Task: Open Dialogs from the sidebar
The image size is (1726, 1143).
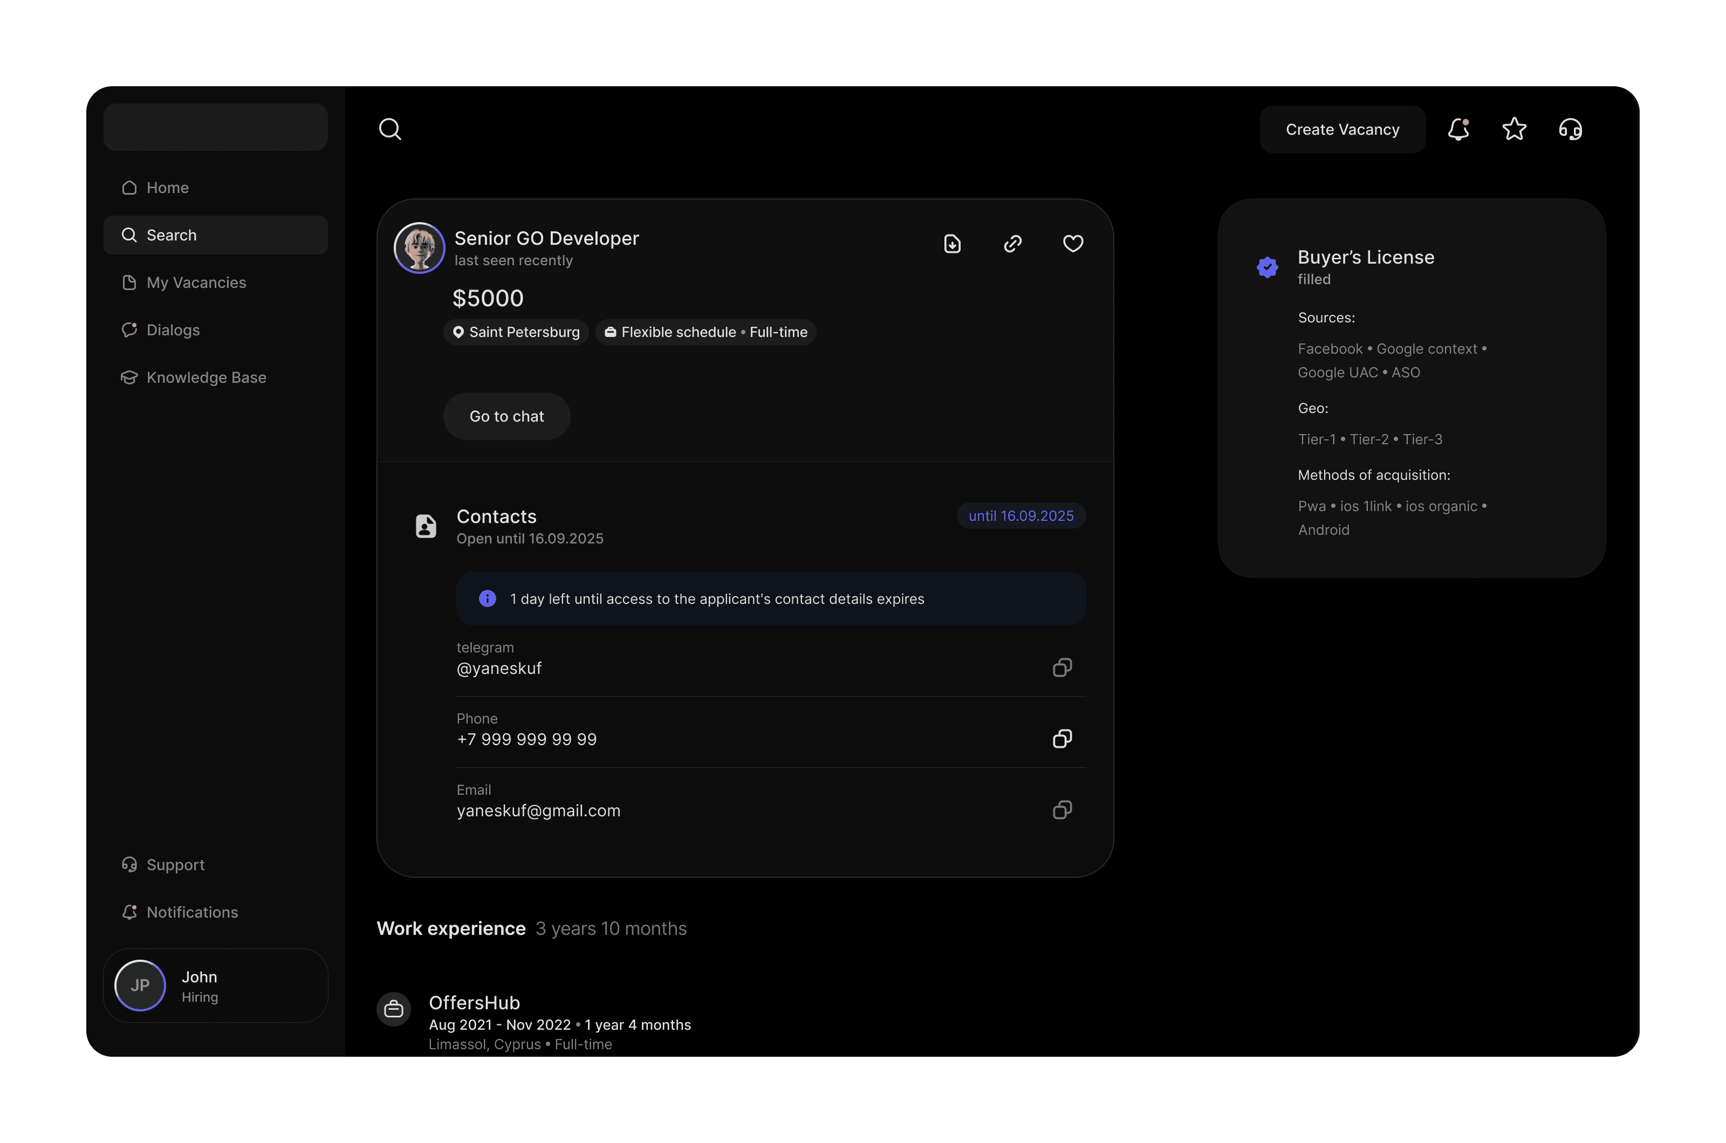Action: tap(173, 329)
